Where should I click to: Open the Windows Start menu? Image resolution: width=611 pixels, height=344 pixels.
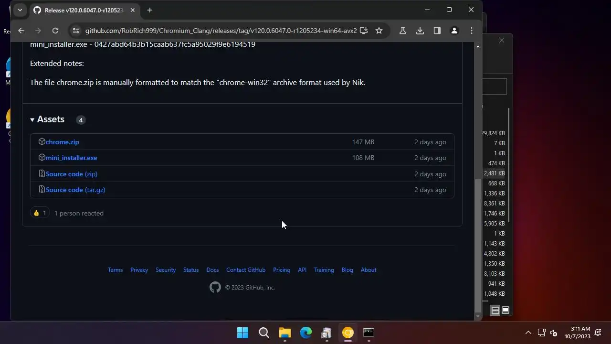pos(243,333)
